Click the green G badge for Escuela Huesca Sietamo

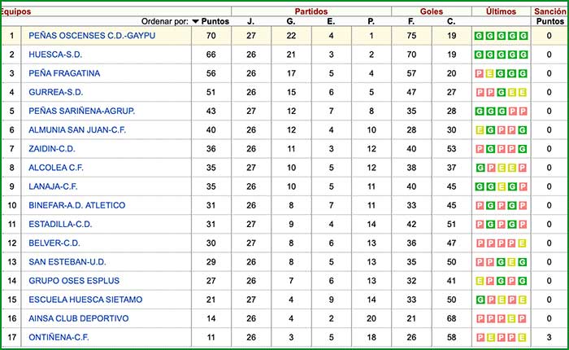[x=479, y=300]
